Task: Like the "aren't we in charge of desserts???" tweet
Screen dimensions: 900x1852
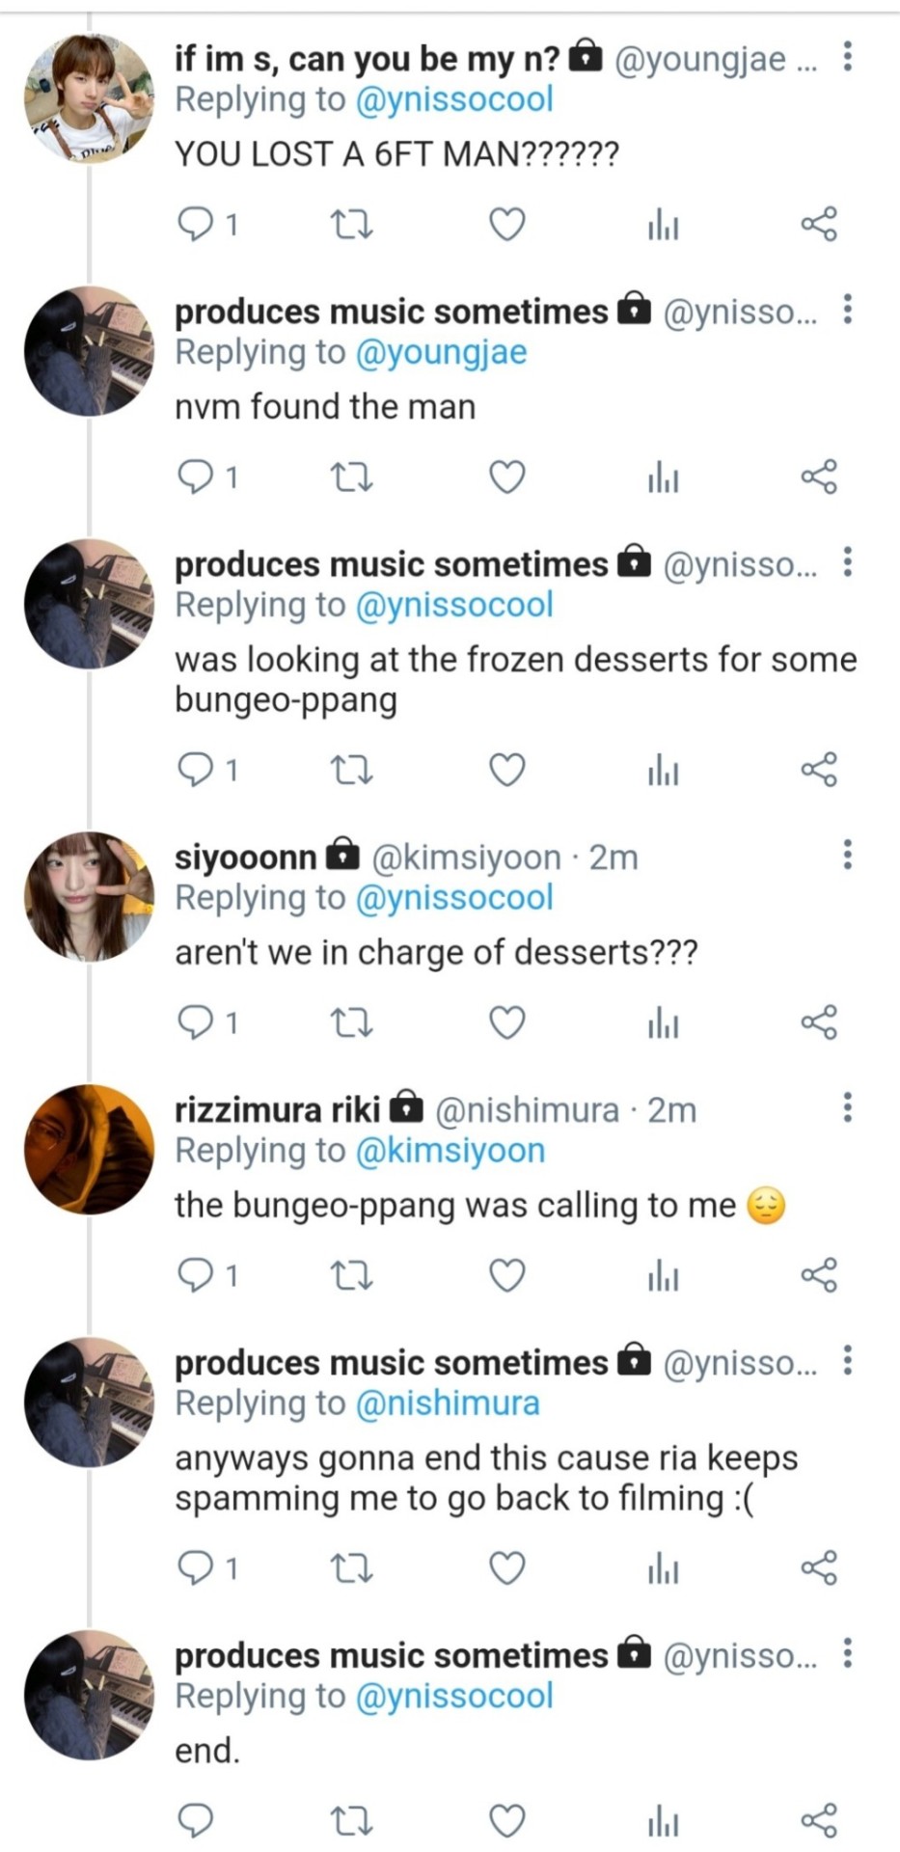Action: pyautogui.click(x=507, y=1022)
